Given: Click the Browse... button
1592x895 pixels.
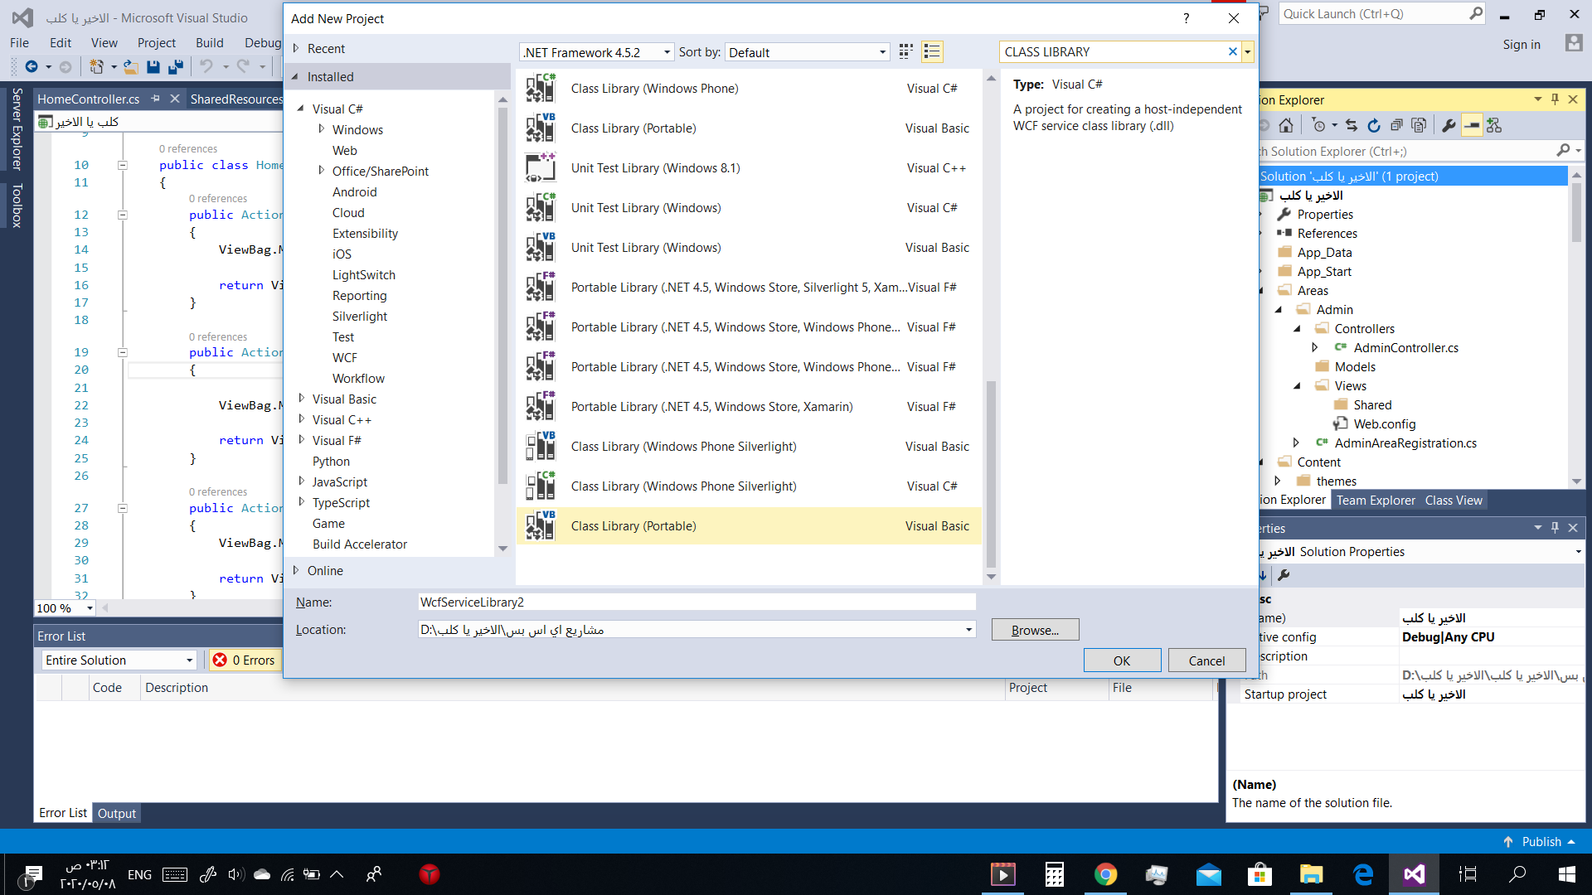Looking at the screenshot, I should pyautogui.click(x=1035, y=630).
